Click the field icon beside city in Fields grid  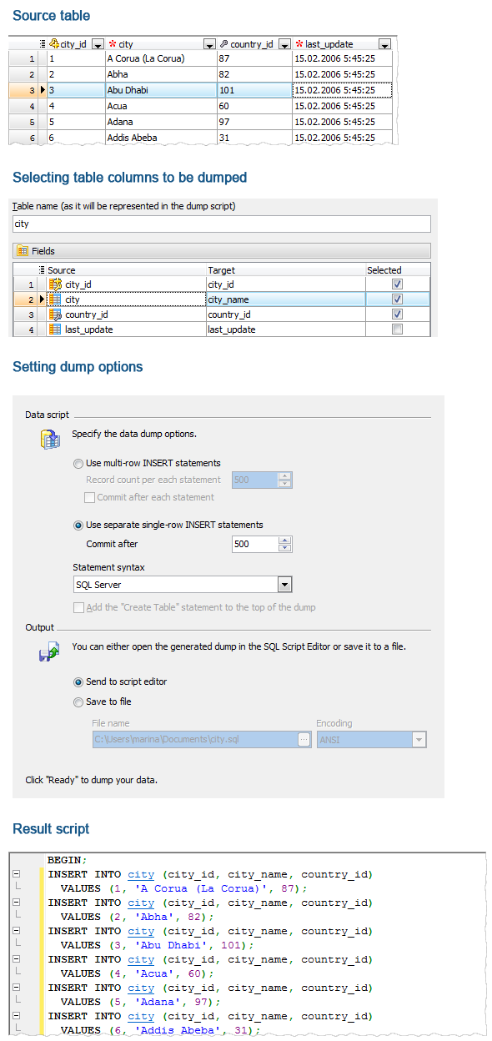click(x=56, y=299)
